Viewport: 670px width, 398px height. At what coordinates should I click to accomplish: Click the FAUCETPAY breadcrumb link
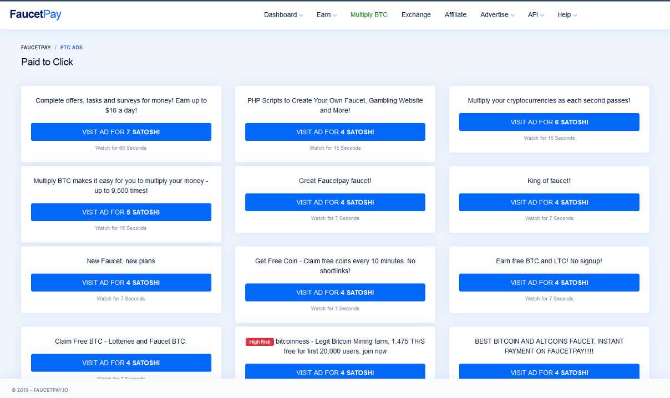[35, 47]
